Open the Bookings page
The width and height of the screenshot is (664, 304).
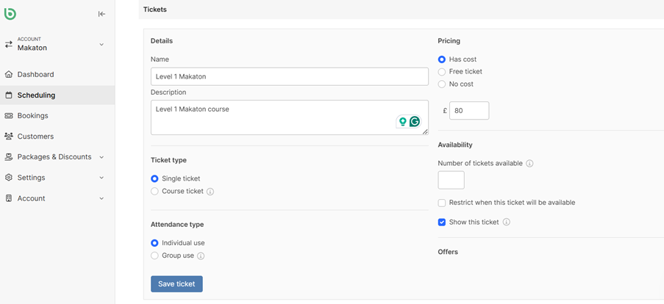32,116
